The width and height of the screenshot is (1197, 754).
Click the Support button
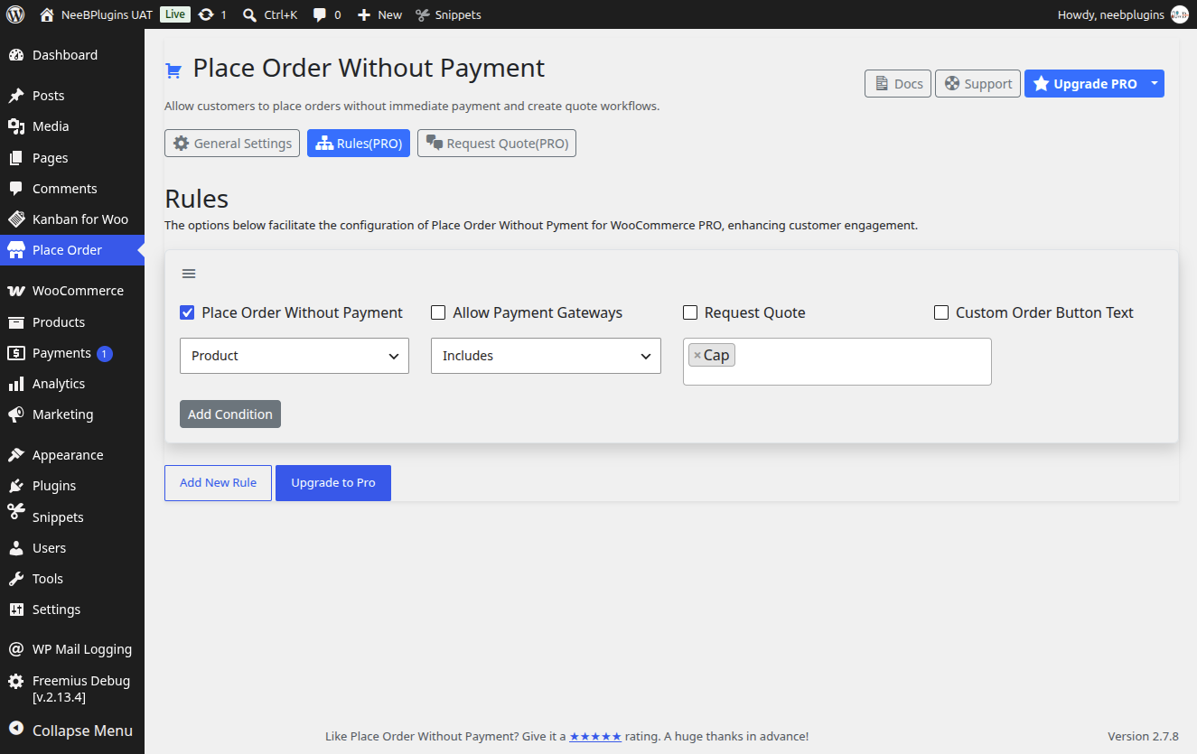(x=978, y=83)
